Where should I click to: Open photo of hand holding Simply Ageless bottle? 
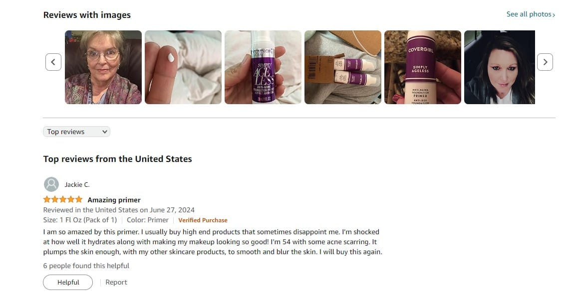pyautogui.click(x=263, y=67)
